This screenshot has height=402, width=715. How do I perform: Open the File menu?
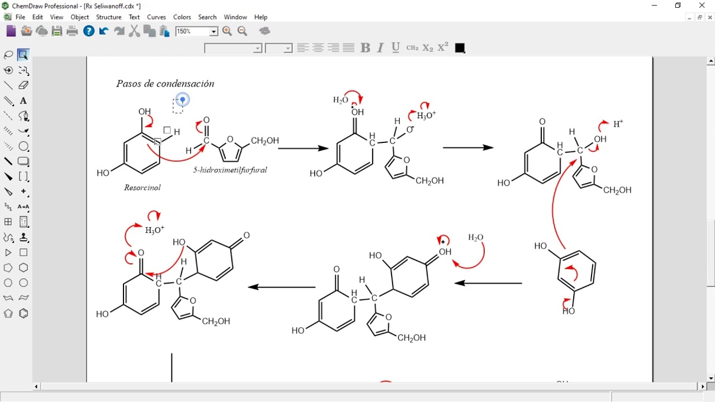coord(20,17)
